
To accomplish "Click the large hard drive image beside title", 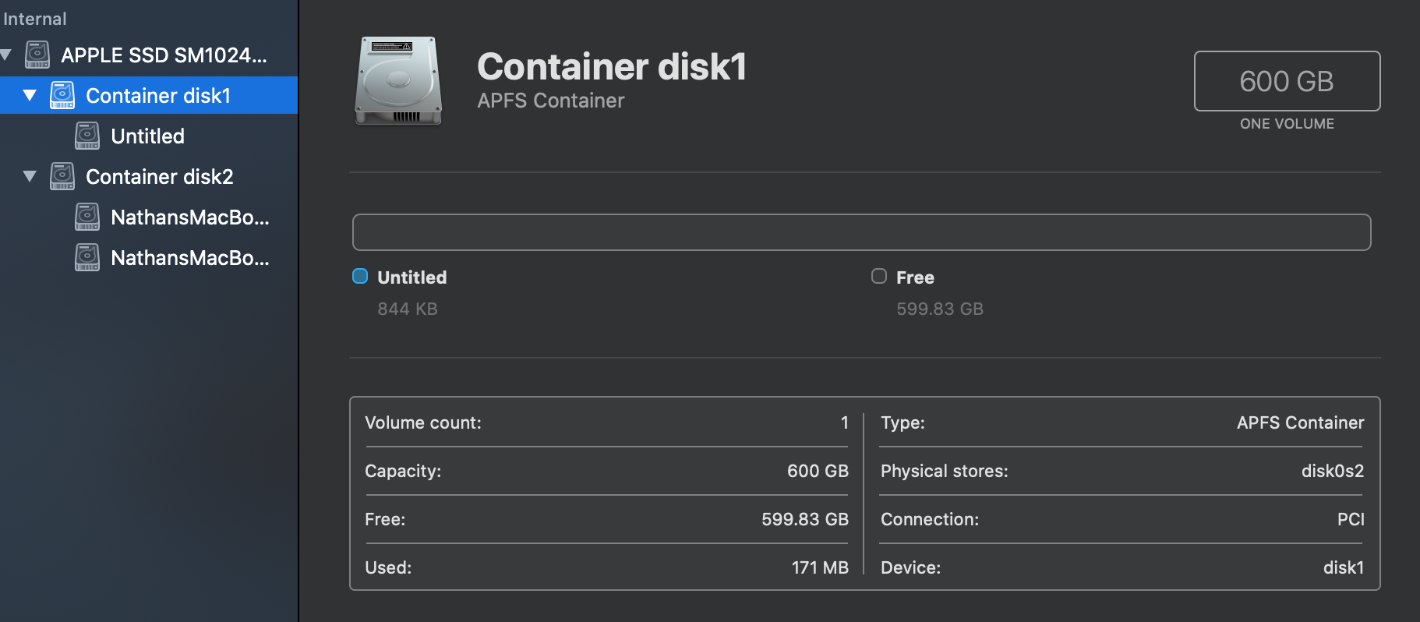I will [398, 80].
